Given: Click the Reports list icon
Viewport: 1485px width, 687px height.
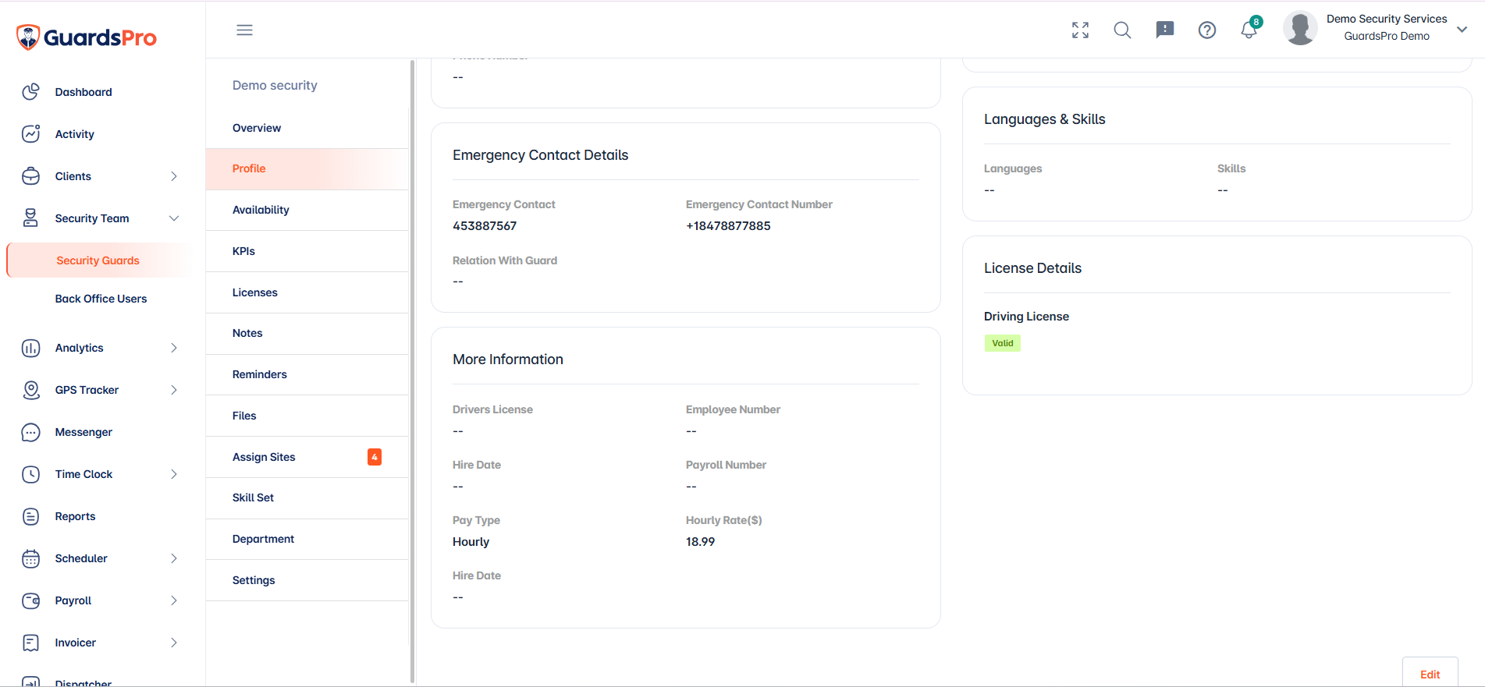Looking at the screenshot, I should click(x=30, y=516).
